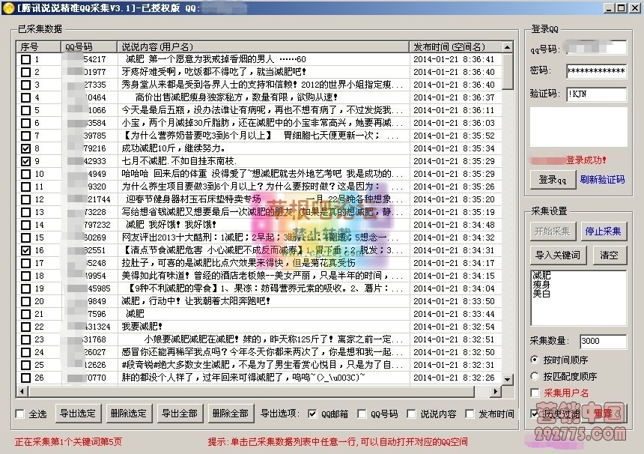Uncheck the QQ邮箱 export option checkbox

click(x=310, y=413)
